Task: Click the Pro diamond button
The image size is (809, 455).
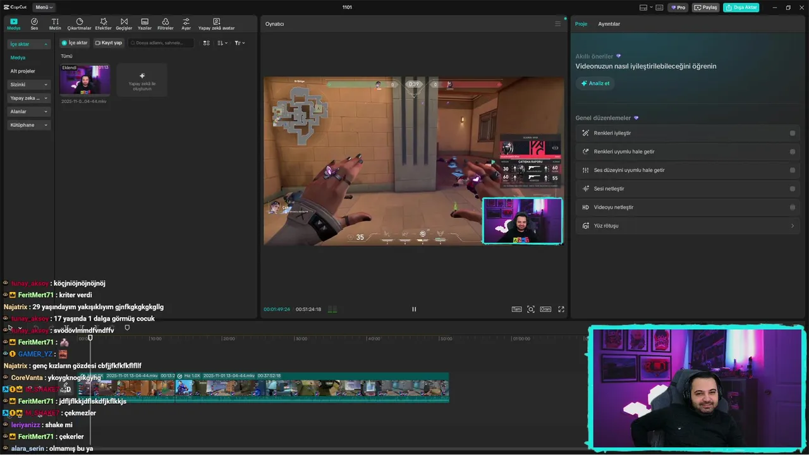Action: click(678, 8)
